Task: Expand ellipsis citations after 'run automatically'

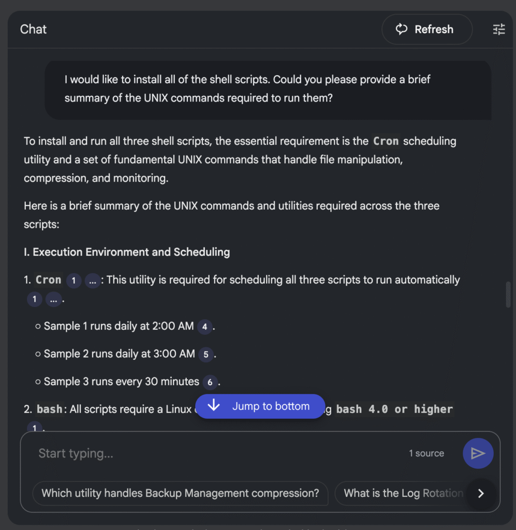Action: 53,299
